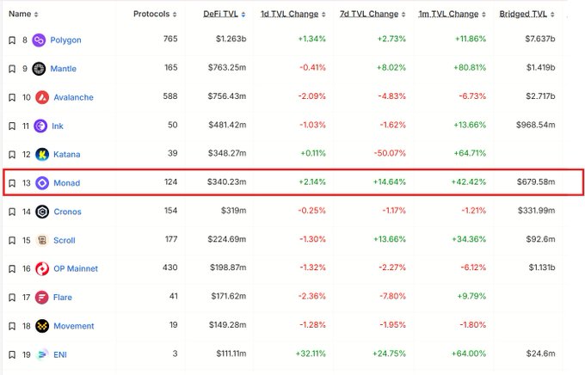Viewport: 585px width, 375px height.
Task: Click the Katana chain logo icon
Action: [41, 154]
